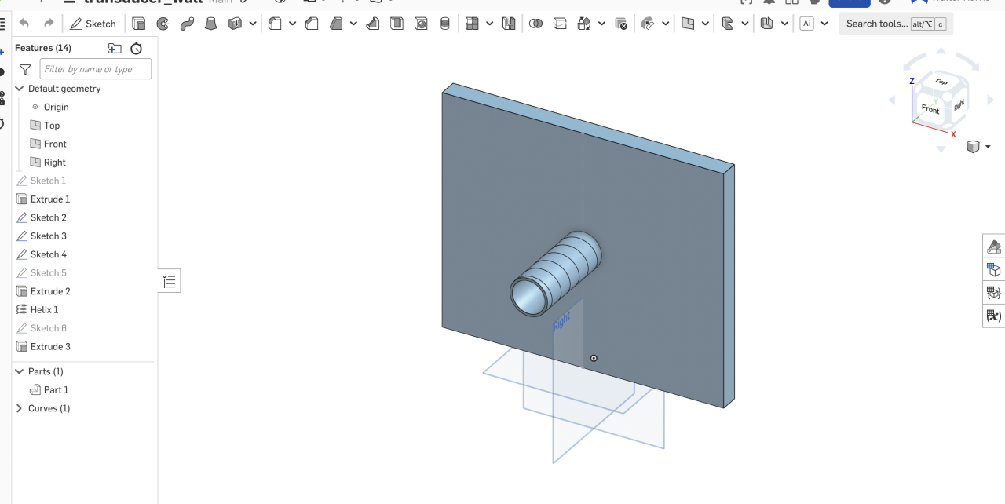Select the Hole tool icon
Screen dimensions: 1005x504
[421, 24]
